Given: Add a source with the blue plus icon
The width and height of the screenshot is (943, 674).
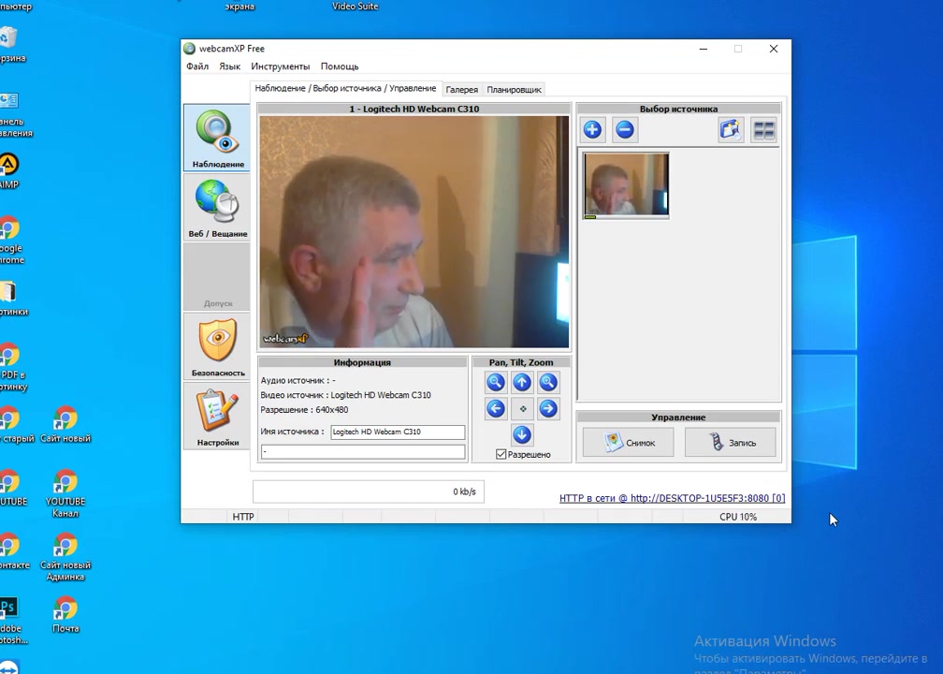Looking at the screenshot, I should pyautogui.click(x=592, y=129).
